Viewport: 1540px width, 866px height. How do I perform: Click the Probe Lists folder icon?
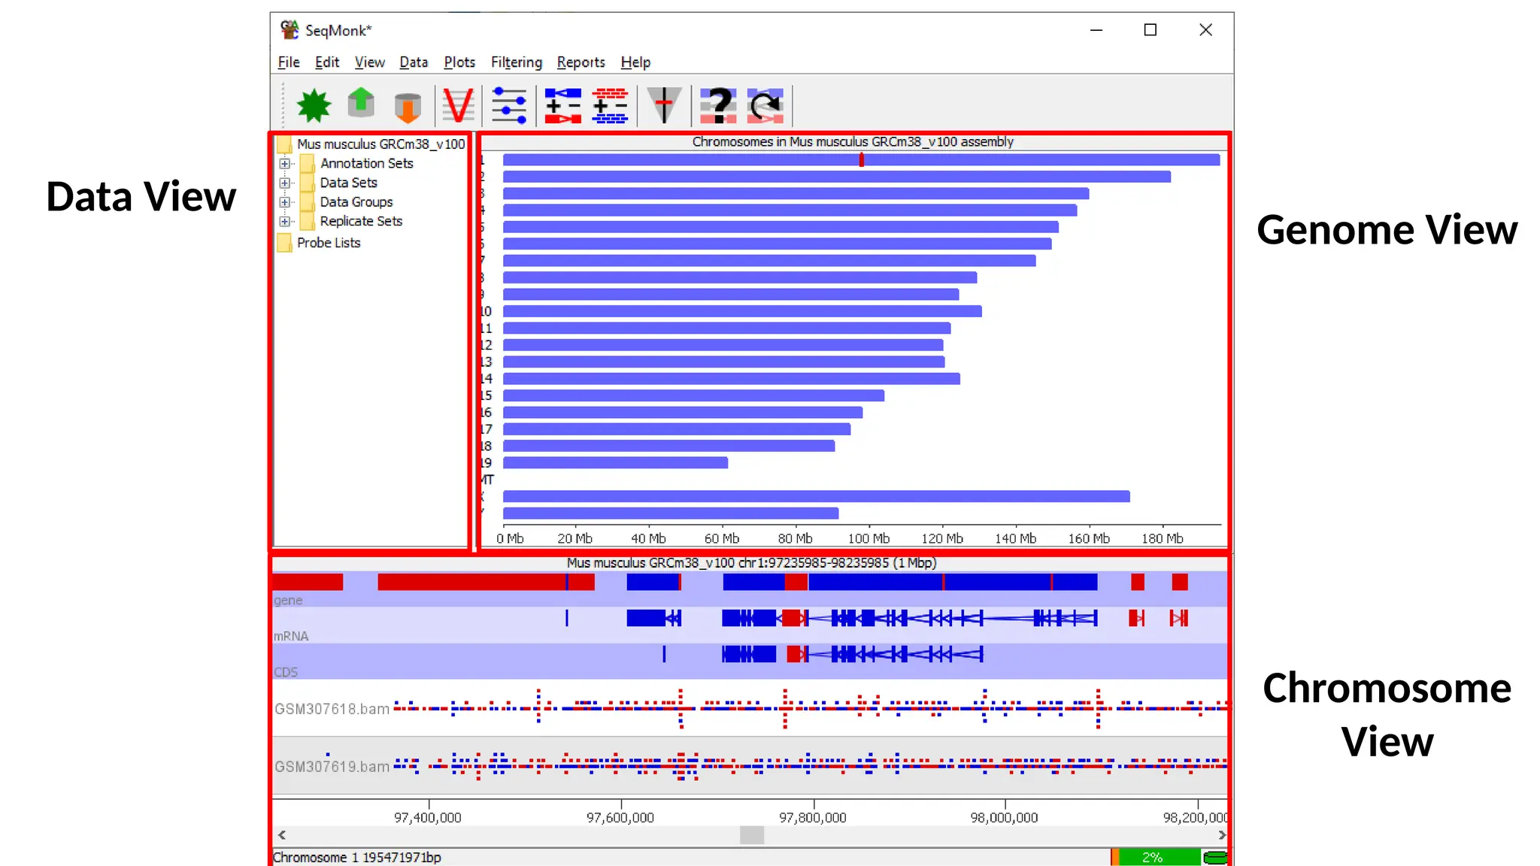[284, 243]
